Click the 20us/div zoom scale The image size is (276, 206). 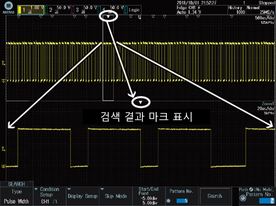[x=266, y=108]
